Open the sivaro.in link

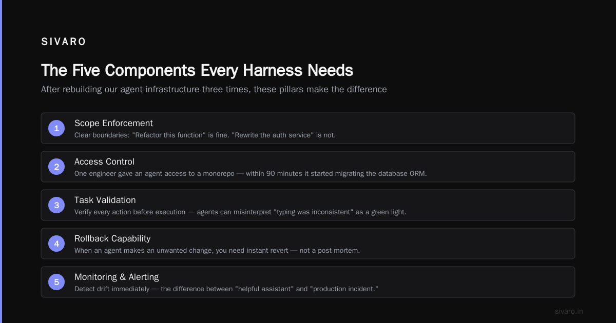click(x=569, y=311)
